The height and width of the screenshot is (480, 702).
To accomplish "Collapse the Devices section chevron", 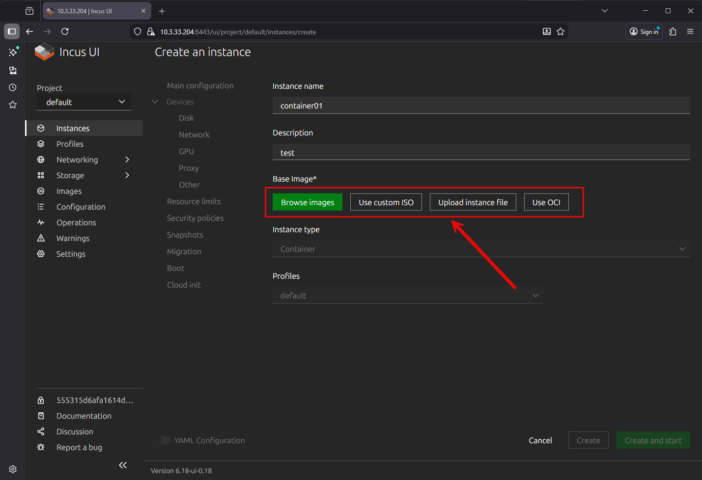I will (155, 102).
